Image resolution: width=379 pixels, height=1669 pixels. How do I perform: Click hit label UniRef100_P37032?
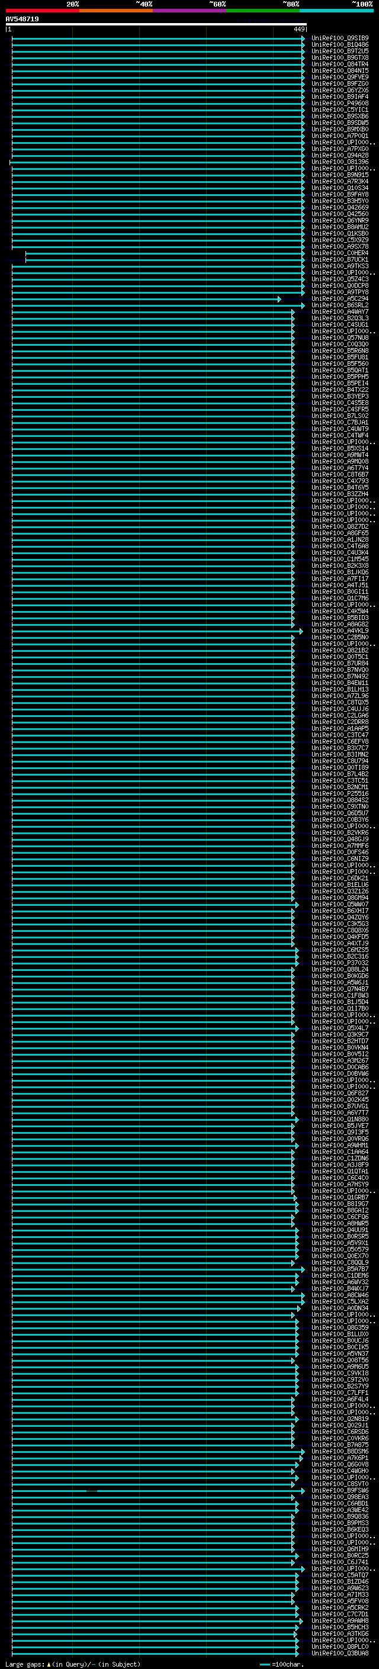coord(340,963)
